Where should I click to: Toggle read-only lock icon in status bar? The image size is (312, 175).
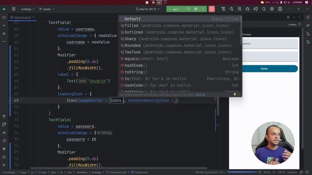tap(301, 172)
